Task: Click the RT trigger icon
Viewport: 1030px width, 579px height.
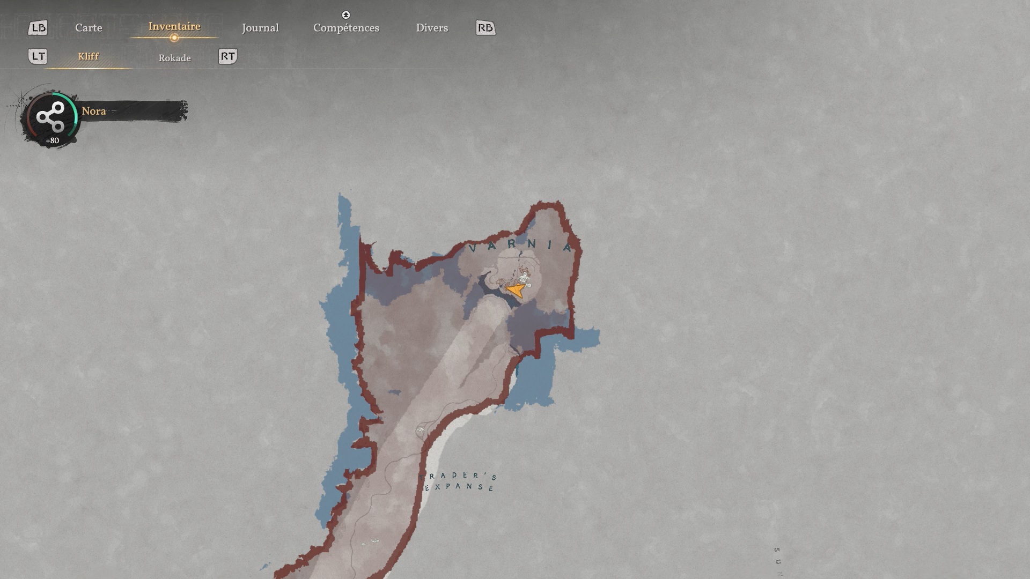Action: tap(227, 56)
